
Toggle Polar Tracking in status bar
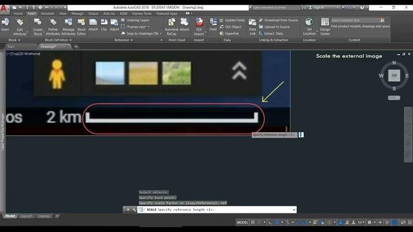click(277, 222)
